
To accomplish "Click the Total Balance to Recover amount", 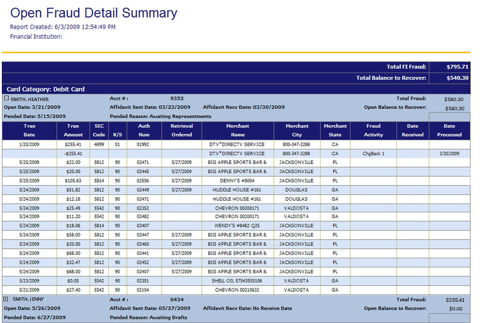I will [x=457, y=77].
